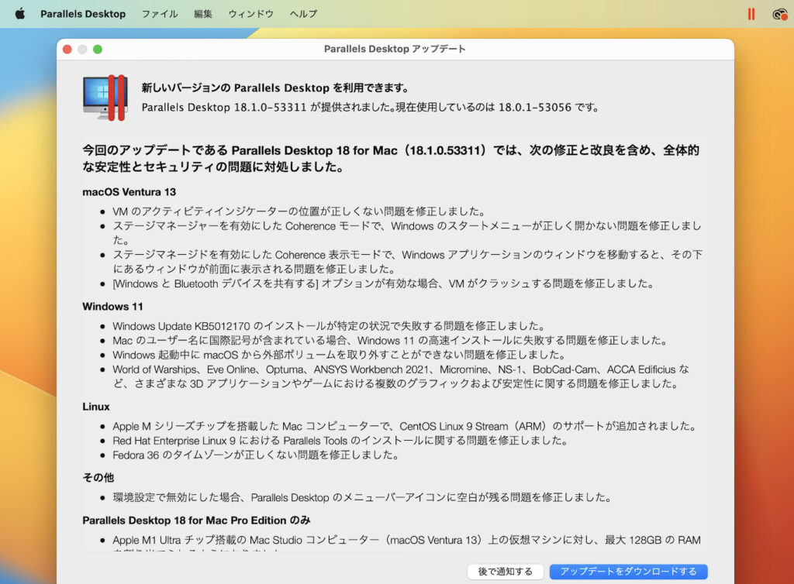Click the CentOS Linux 9 Stream support line
This screenshot has width=794, height=584.
tap(404, 426)
